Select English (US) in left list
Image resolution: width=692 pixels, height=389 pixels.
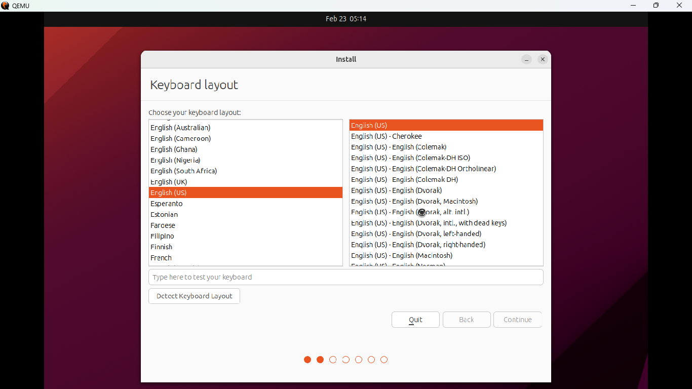pos(246,192)
